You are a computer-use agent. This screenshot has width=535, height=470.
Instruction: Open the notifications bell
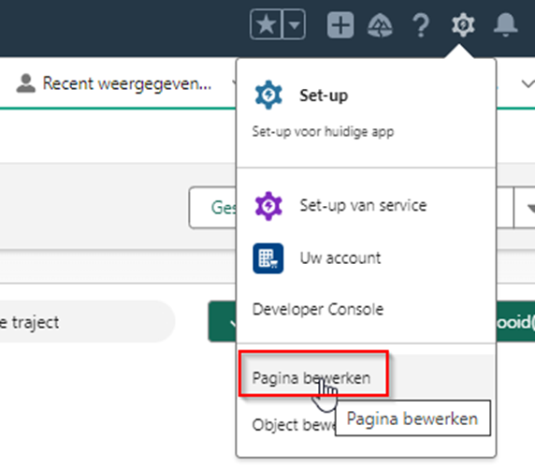pos(505,25)
